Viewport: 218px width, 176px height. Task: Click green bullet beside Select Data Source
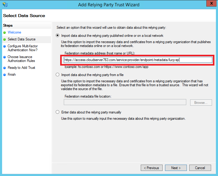click(x=4, y=40)
